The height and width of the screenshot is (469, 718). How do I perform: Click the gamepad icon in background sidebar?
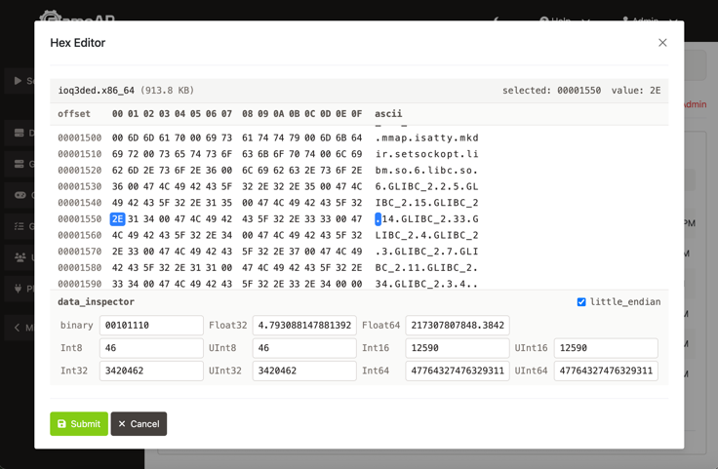(20, 195)
